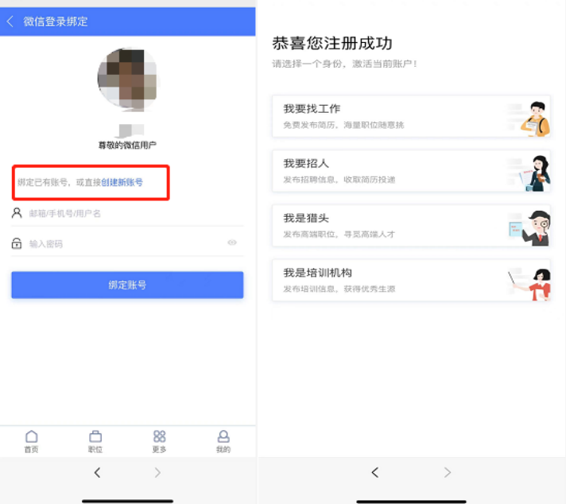Tap browser back arrow under left screen
This screenshot has height=504, width=566.
[97, 473]
